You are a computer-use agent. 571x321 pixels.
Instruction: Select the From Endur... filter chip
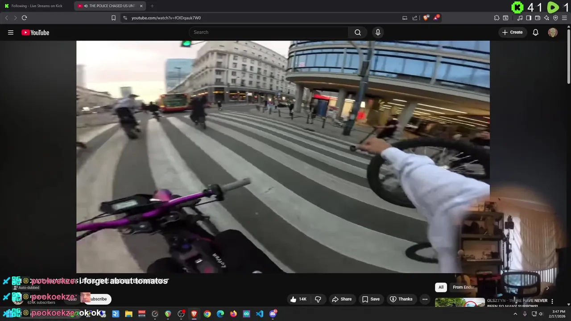pos(463,288)
